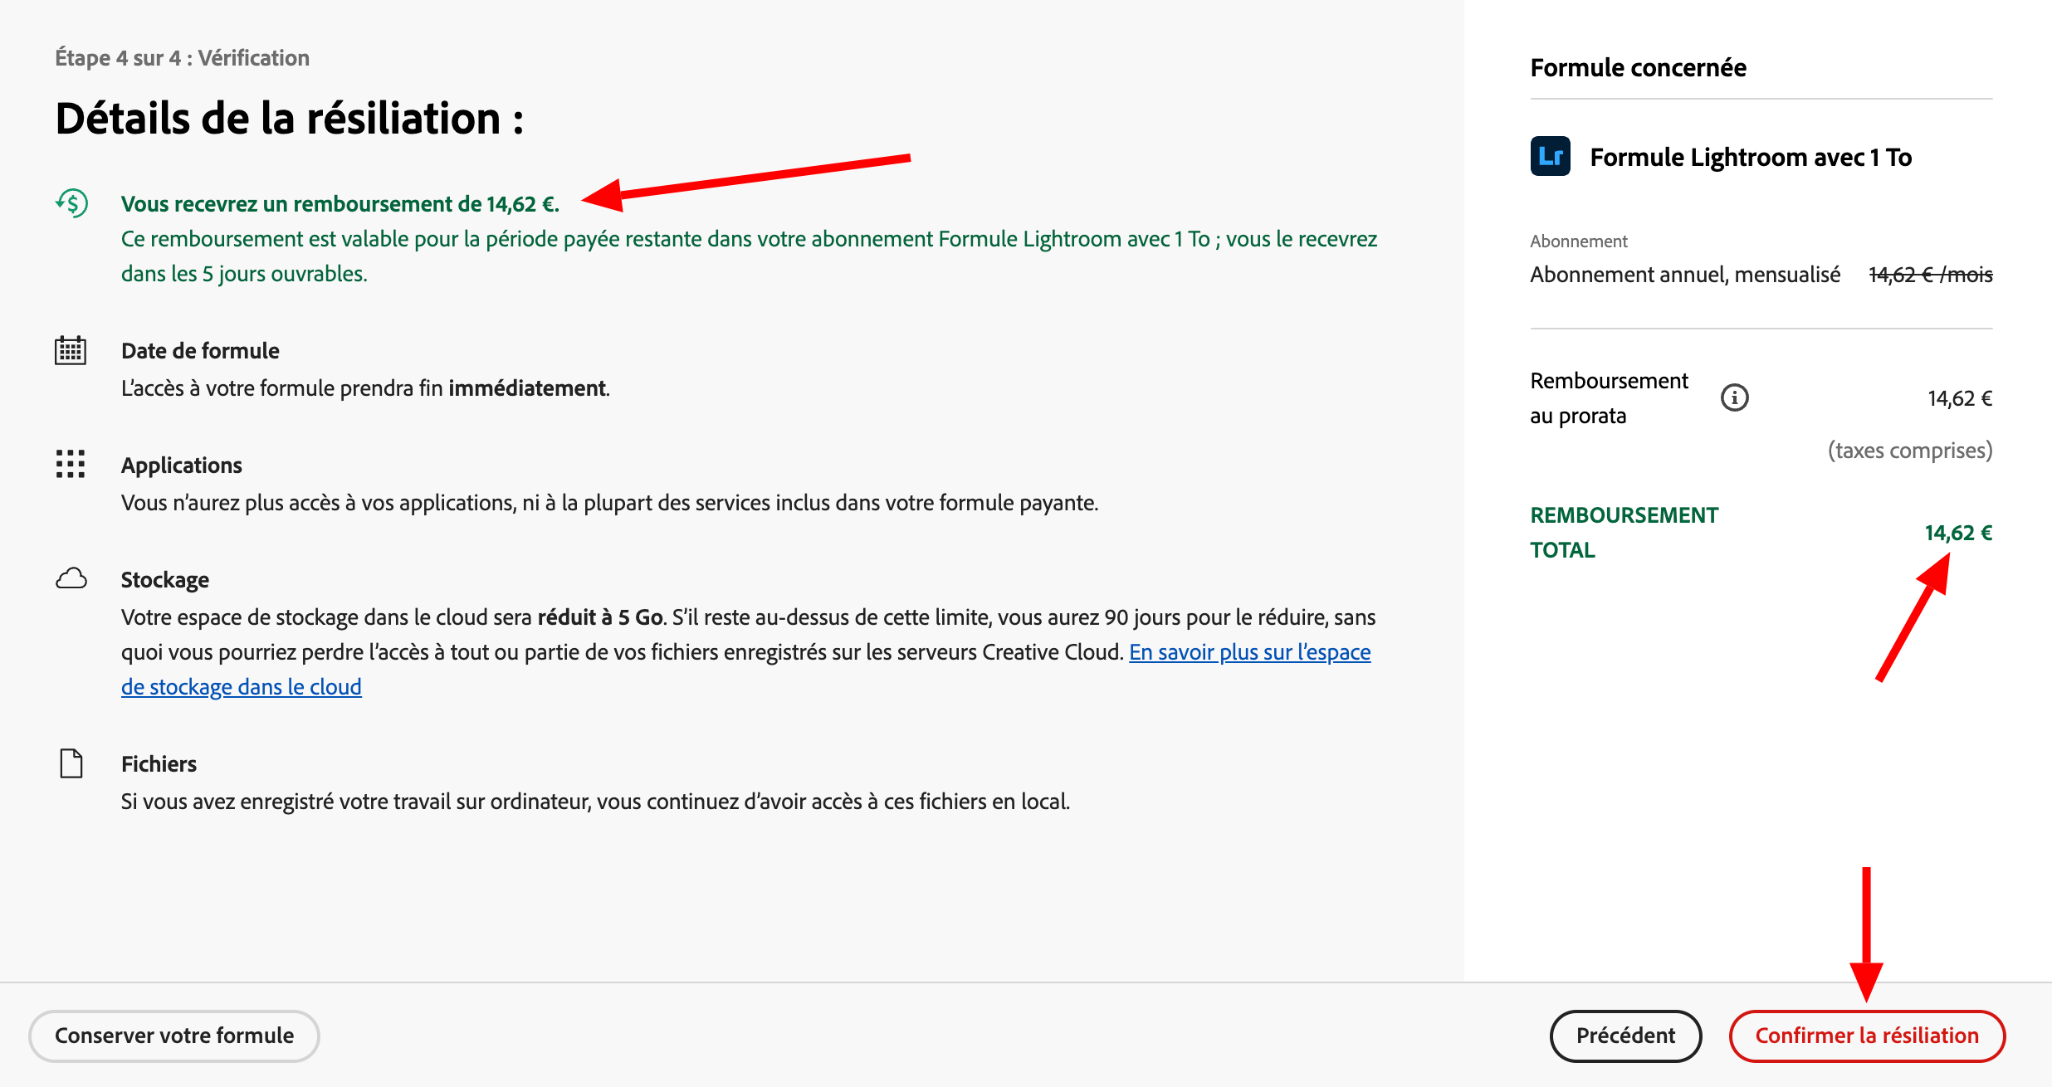
Task: Click the 'Étape 4 sur 4 : Vérification' text
Action: click(183, 58)
